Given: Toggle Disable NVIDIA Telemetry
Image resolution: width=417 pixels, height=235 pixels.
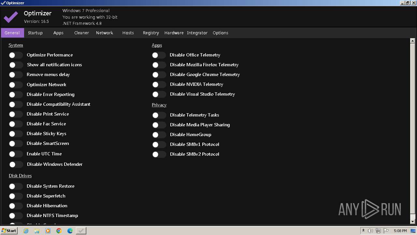Looking at the screenshot, I should pos(159,85).
